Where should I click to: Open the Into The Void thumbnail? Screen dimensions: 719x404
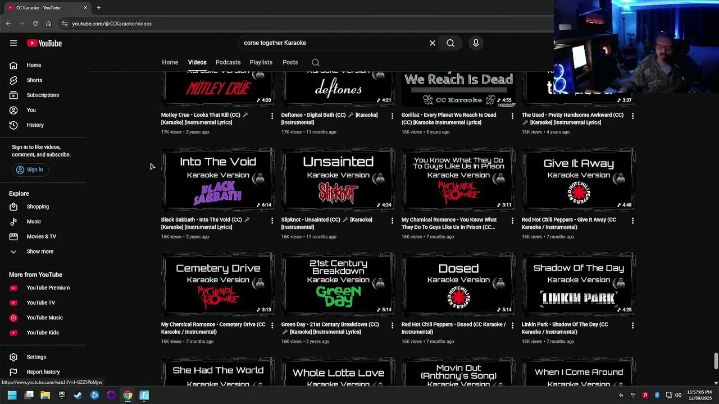point(218,179)
